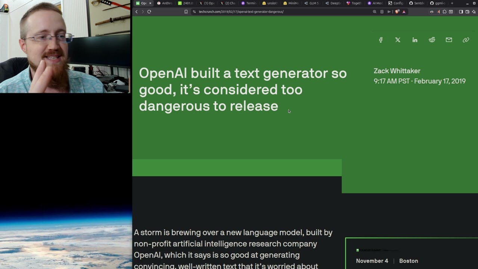The height and width of the screenshot is (269, 478).
Task: Go forward in browser history
Action: [x=142, y=12]
